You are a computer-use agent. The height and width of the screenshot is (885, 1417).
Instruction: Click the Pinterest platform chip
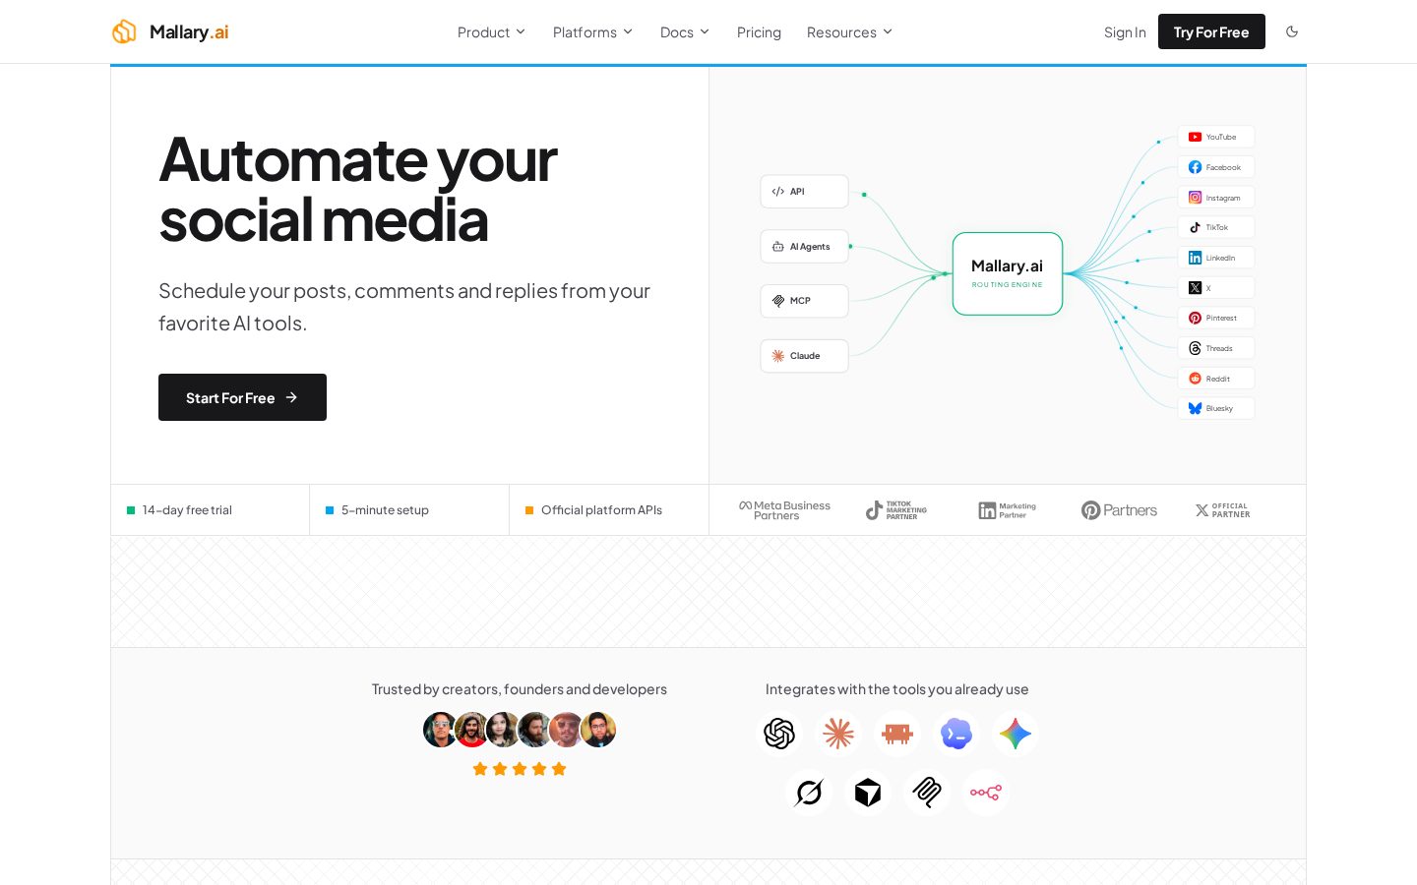click(x=1215, y=318)
